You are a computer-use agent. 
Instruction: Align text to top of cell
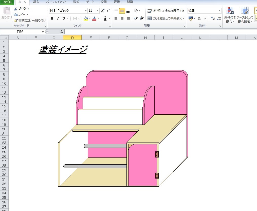pyautogui.click(x=116, y=11)
